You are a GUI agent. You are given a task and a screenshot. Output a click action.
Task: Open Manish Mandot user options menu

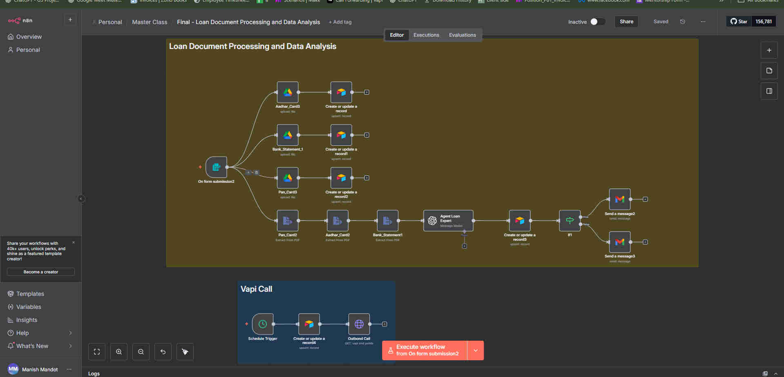[x=69, y=369]
